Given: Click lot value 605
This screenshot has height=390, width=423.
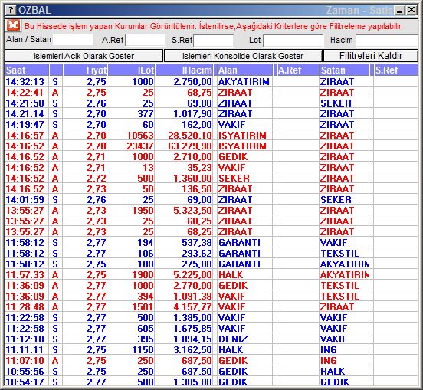Looking at the screenshot, I should click(146, 328).
